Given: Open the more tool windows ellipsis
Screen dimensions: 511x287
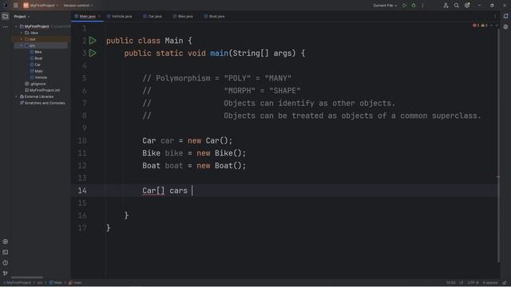Looking at the screenshot, I should click(6, 27).
